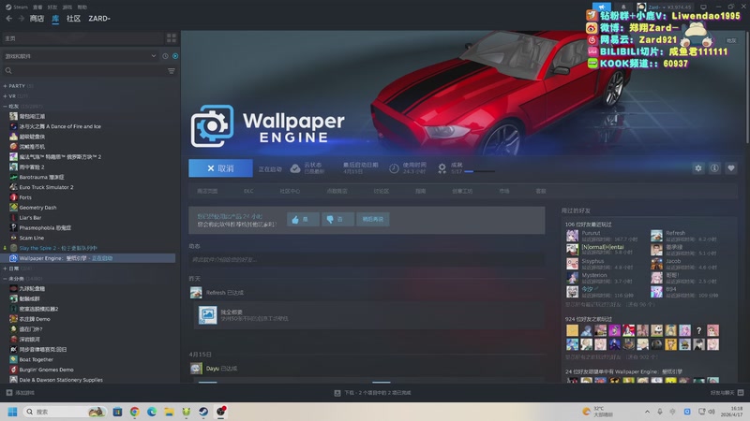Switch library to grid view icon
The image size is (750, 421).
[172, 38]
